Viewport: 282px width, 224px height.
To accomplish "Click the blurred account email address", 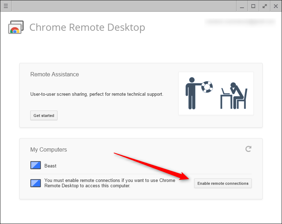I will click(x=240, y=22).
